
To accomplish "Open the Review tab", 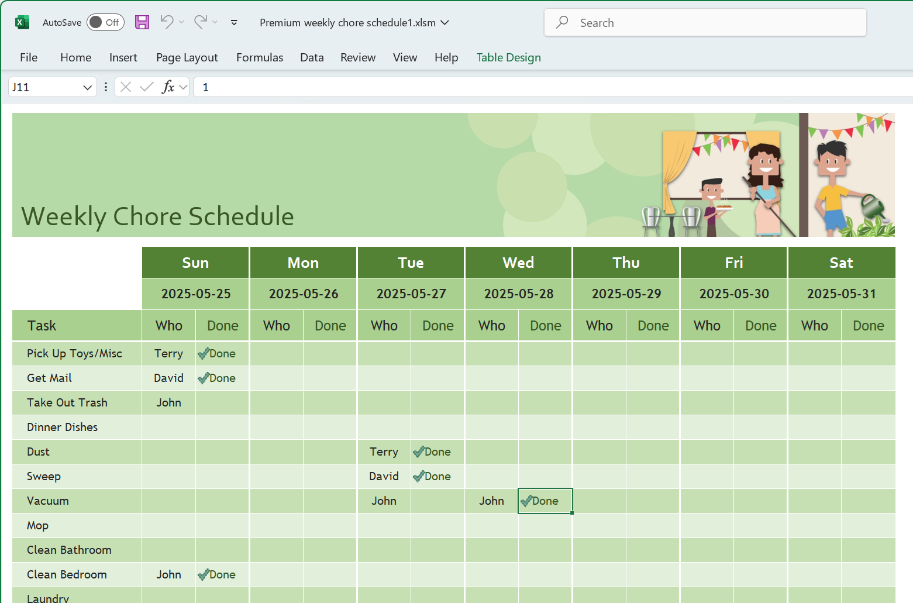I will [358, 57].
